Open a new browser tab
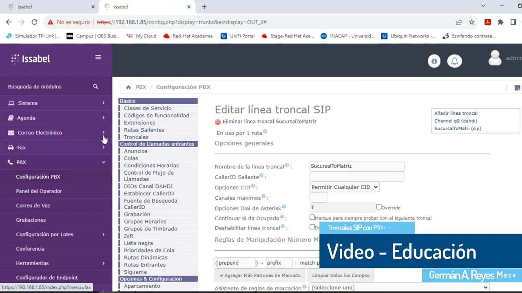The height and width of the screenshot is (293, 522). pos(204,7)
